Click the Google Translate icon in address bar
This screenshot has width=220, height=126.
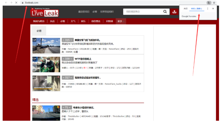[209, 3]
